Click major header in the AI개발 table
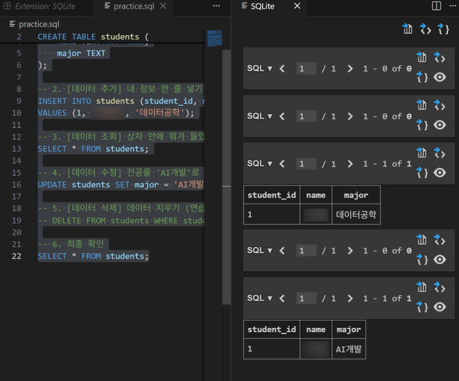459x381 pixels. point(348,330)
